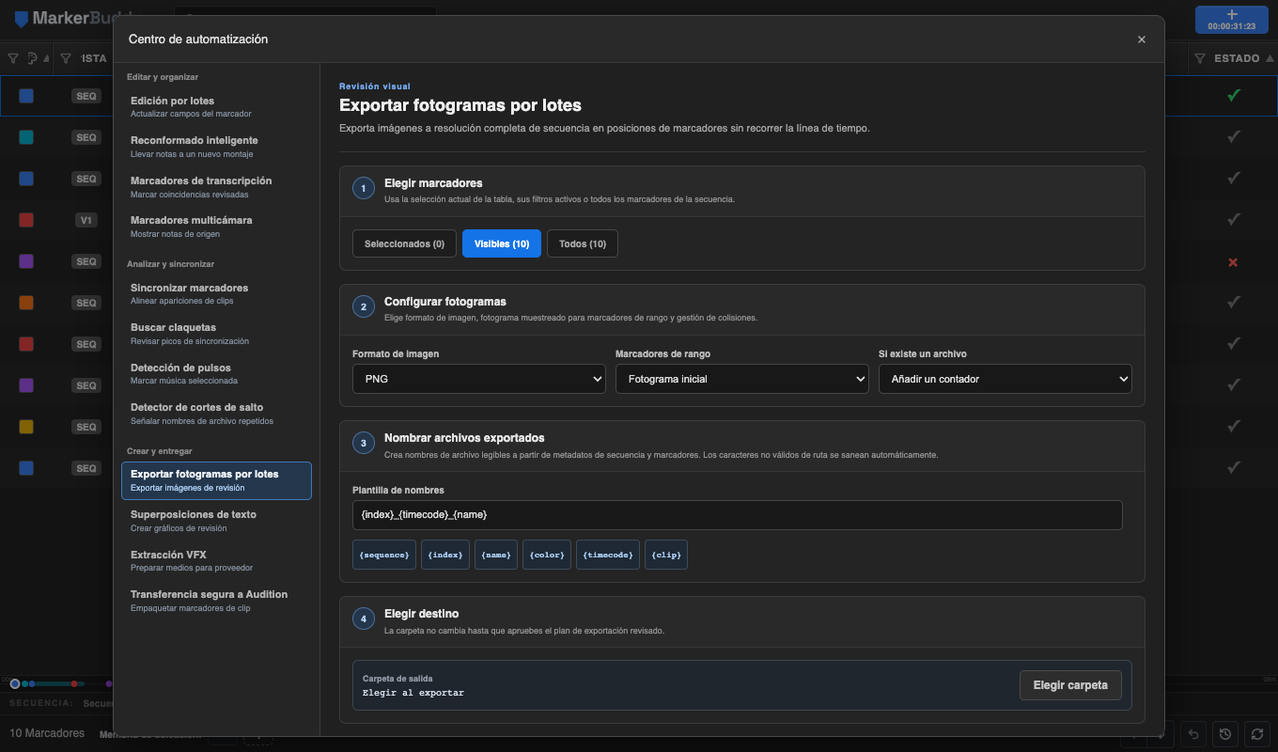Click the sort arrow next to ESTADO
This screenshot has height=752, width=1278.
click(1270, 58)
